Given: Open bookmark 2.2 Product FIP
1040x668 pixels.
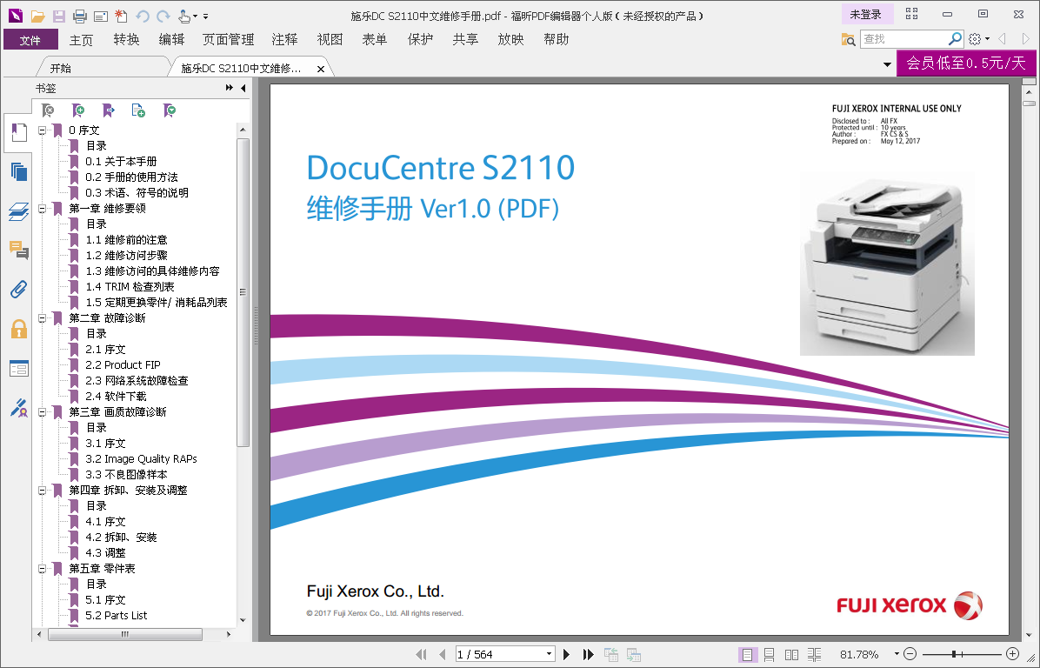Looking at the screenshot, I should point(123,364).
